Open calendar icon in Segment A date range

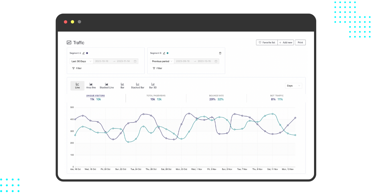(x=135, y=61)
